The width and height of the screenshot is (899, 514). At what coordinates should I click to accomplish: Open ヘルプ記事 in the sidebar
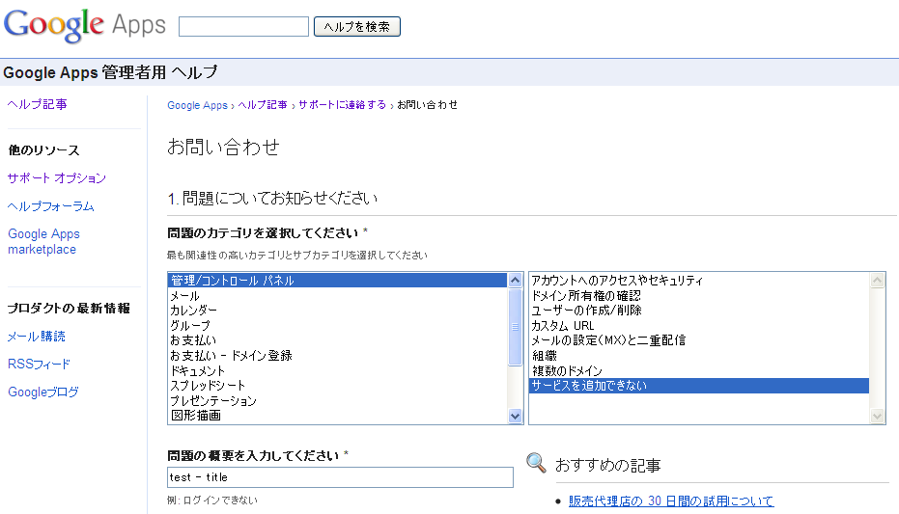click(x=38, y=104)
